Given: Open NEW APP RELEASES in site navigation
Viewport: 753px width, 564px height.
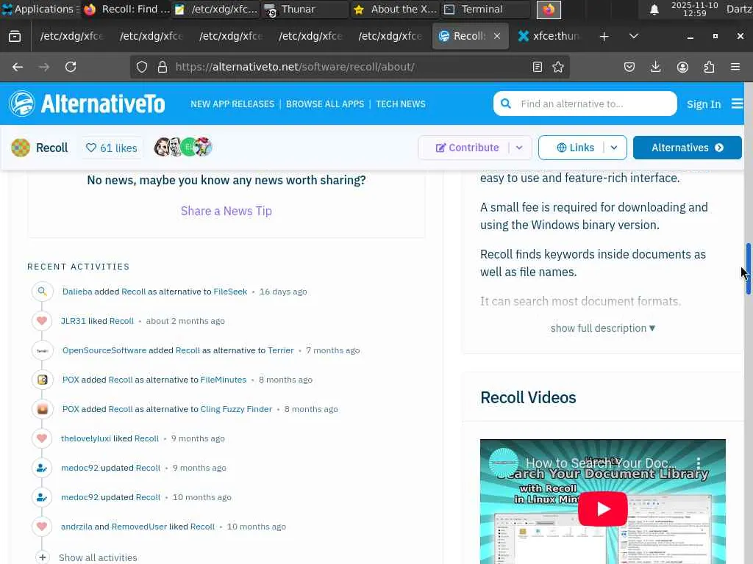Looking at the screenshot, I should pyautogui.click(x=232, y=104).
